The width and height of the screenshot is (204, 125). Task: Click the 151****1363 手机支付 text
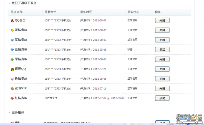pyautogui.click(x=58, y=50)
